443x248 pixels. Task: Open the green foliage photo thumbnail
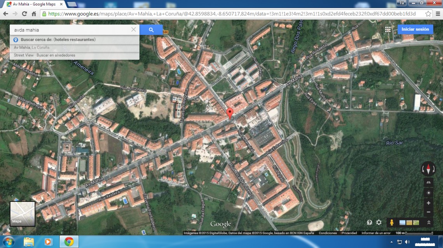tap(416, 223)
